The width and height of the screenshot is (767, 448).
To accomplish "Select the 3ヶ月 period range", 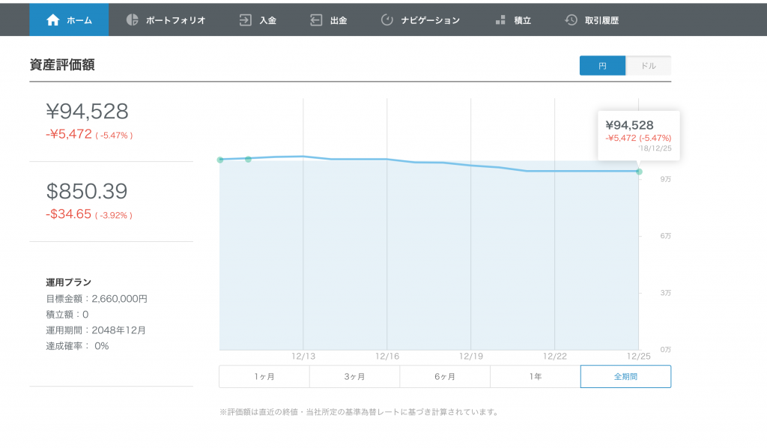I will 354,377.
